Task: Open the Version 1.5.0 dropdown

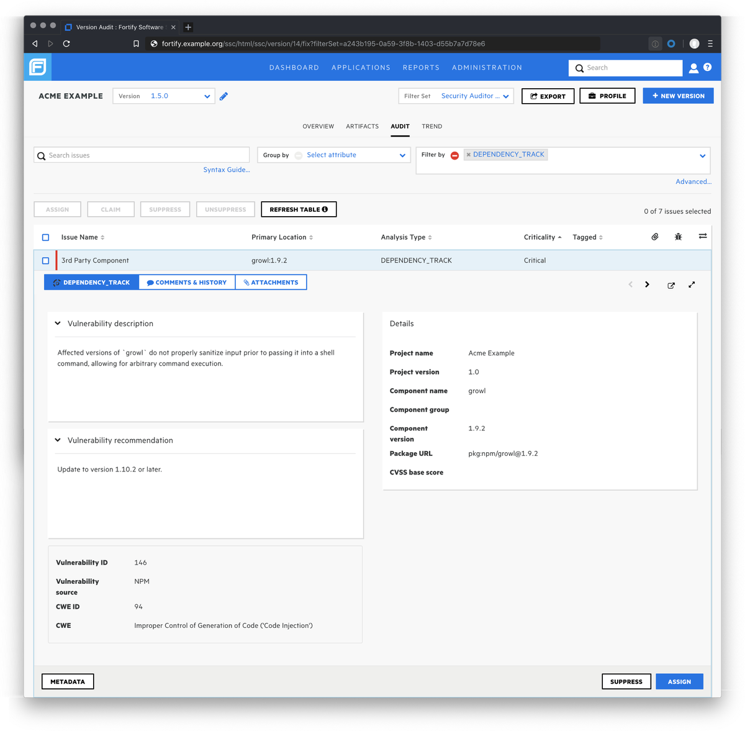Action: click(164, 96)
